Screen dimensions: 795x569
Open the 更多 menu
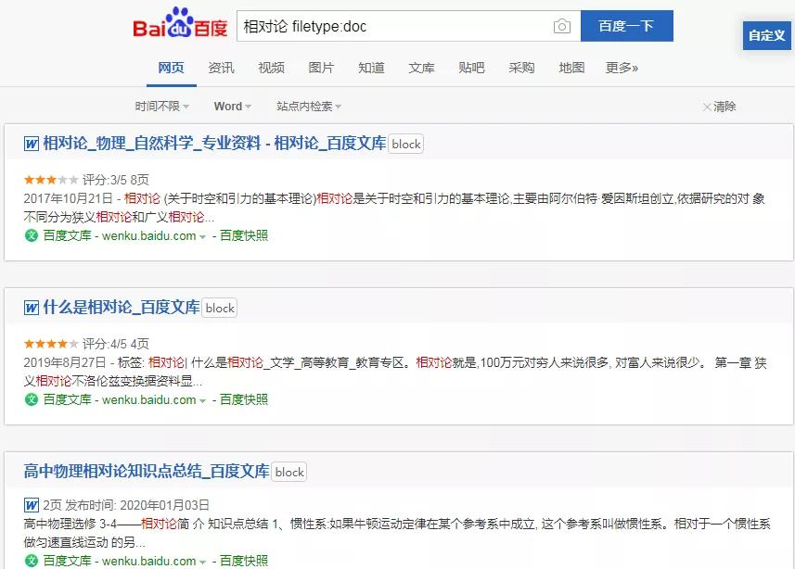point(625,69)
